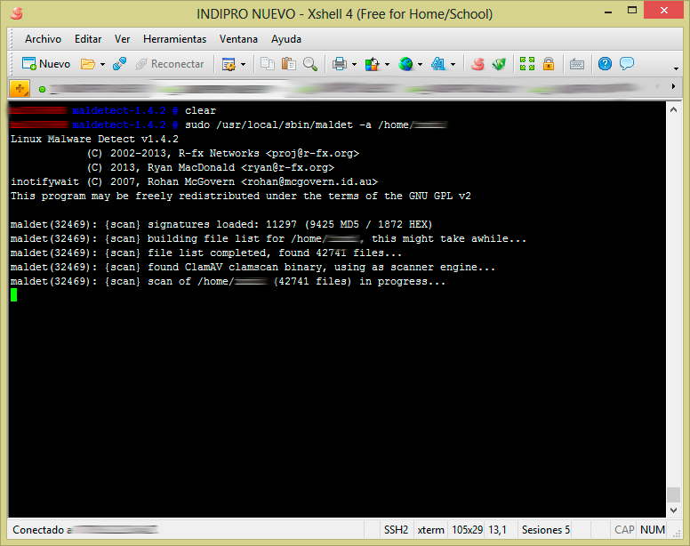Click the Reconectar button
Image resolution: width=690 pixels, height=546 pixels.
(170, 64)
